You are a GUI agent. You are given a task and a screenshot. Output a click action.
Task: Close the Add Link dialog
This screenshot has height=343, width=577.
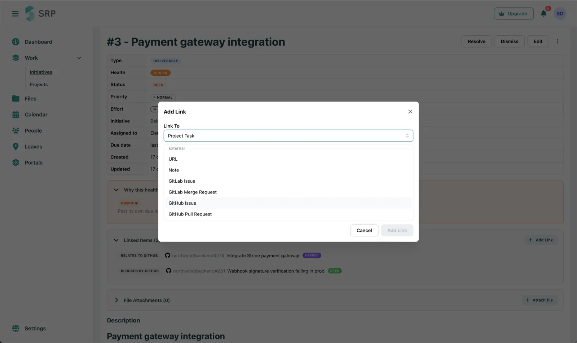coord(410,112)
